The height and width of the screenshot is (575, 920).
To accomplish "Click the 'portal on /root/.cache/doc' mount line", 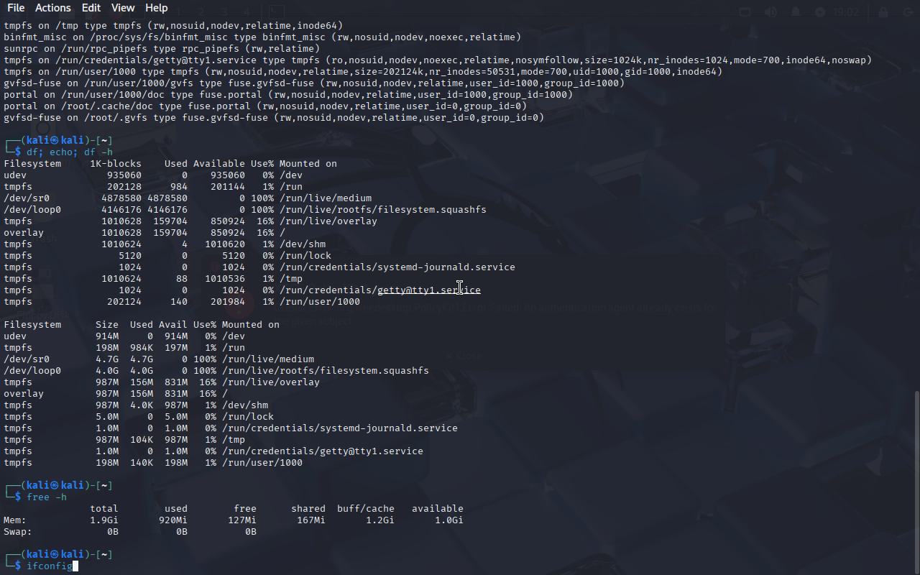I will click(x=265, y=106).
